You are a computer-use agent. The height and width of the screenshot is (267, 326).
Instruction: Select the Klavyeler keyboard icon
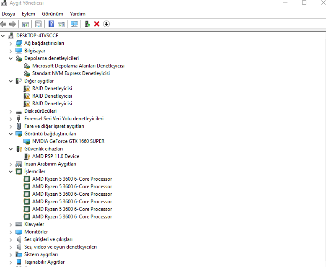(19, 224)
